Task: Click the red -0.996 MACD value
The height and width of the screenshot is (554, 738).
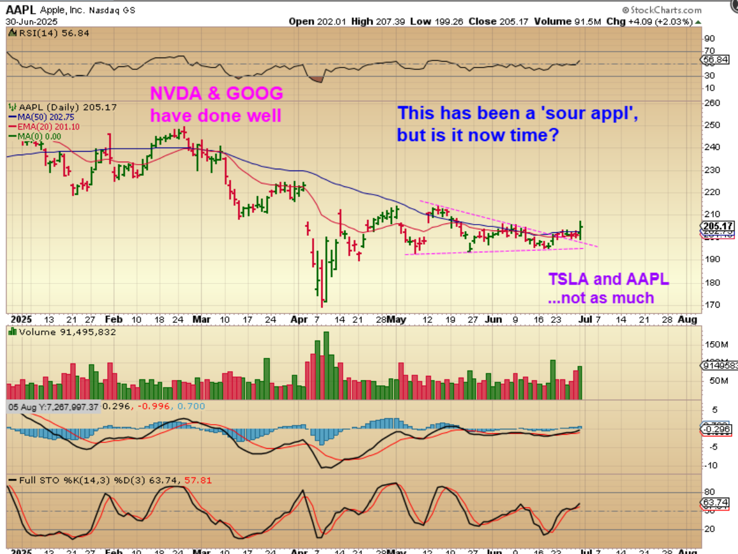Action: [154, 406]
